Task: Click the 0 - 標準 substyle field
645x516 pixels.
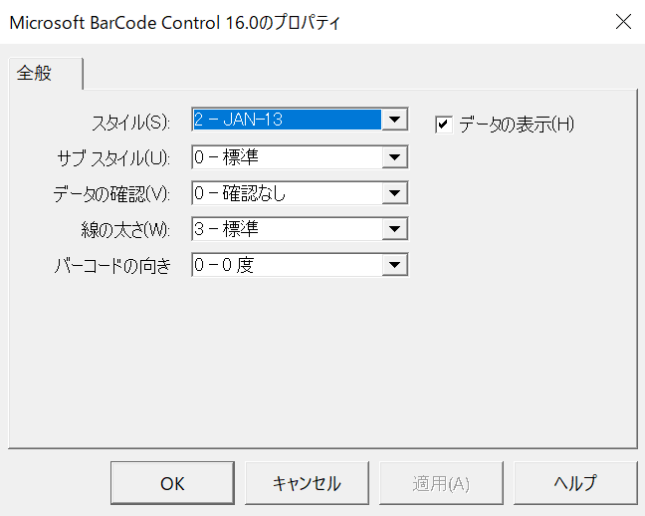Action: pos(287,157)
